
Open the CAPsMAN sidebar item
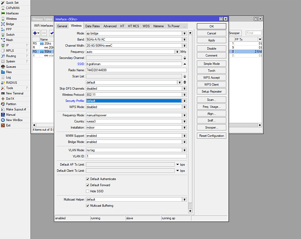click(12, 8)
